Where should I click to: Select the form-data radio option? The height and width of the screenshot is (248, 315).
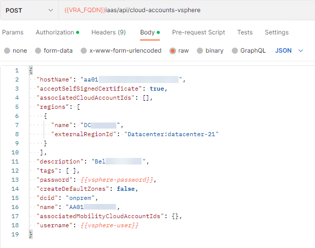point(38,51)
